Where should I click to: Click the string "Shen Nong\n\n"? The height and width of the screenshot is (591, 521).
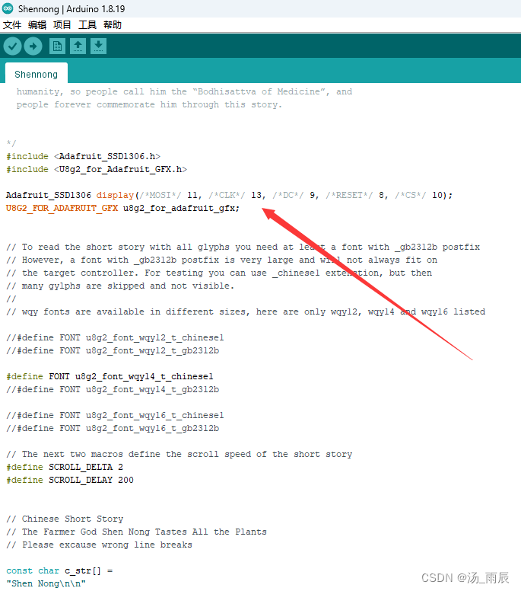click(x=46, y=583)
